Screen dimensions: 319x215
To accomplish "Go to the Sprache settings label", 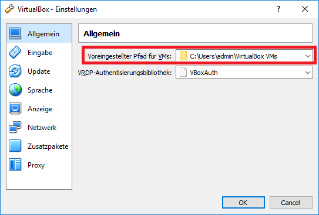I will pyautogui.click(x=40, y=90).
